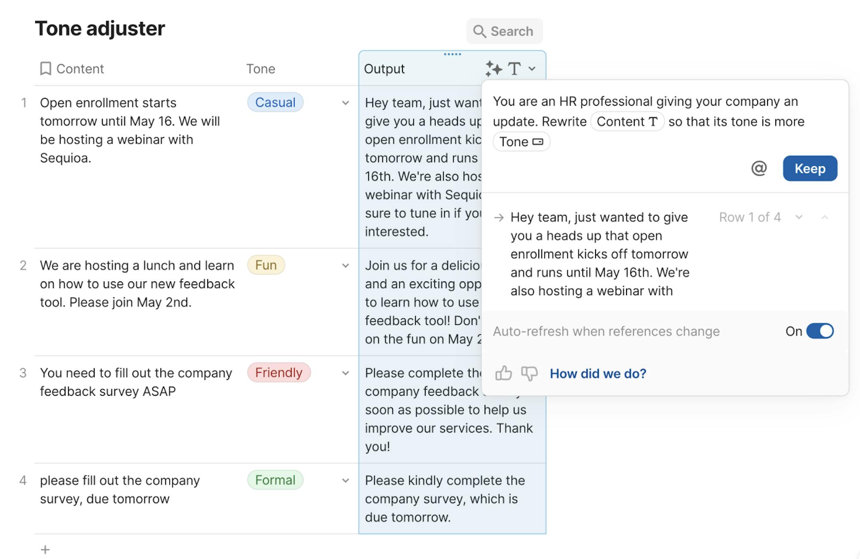Open the Output column dropdown chevron

(x=532, y=69)
